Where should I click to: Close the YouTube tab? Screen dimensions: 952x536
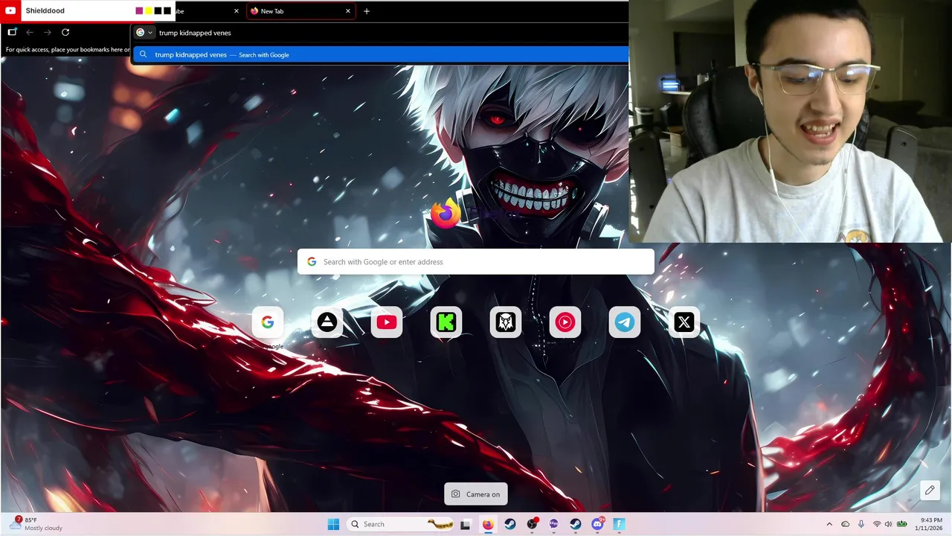(237, 11)
